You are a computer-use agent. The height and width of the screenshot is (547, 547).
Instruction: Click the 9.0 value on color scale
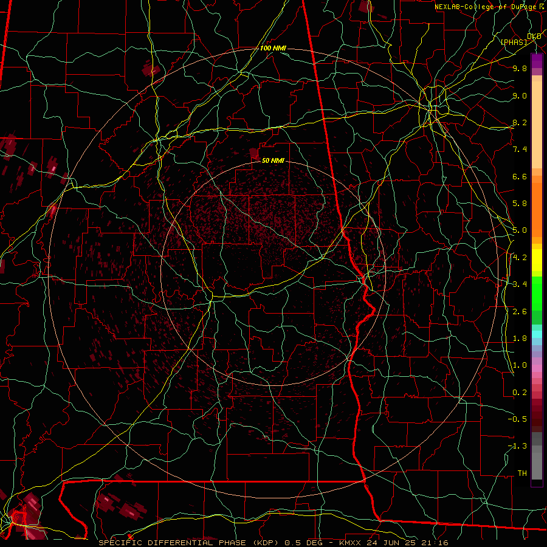(520, 95)
